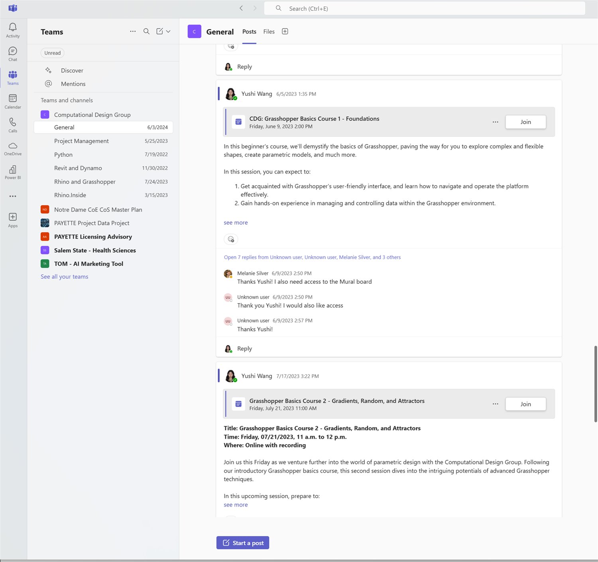
Task: Open Grasshopper Basics Course 2 meeting title
Action: tap(337, 401)
